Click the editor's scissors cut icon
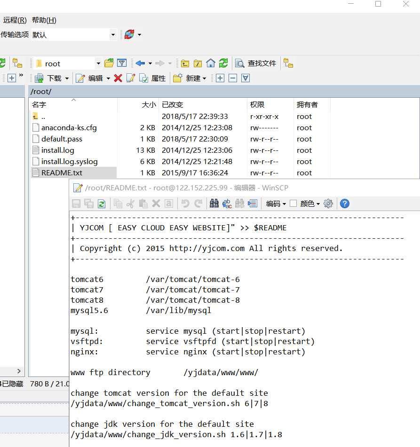This screenshot has width=420, height=447. click(130, 204)
